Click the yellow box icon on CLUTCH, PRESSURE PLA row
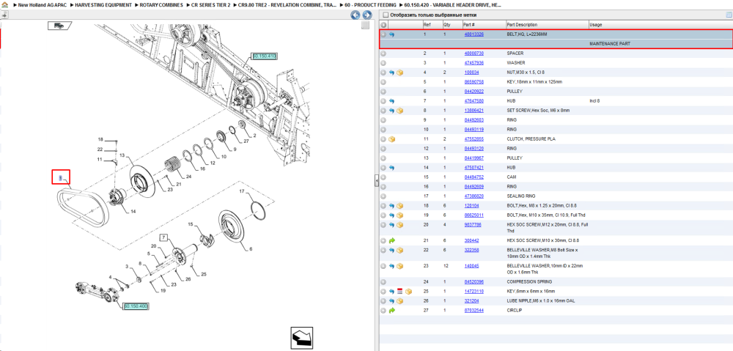Viewport: 733px width, 351px height. [x=391, y=139]
